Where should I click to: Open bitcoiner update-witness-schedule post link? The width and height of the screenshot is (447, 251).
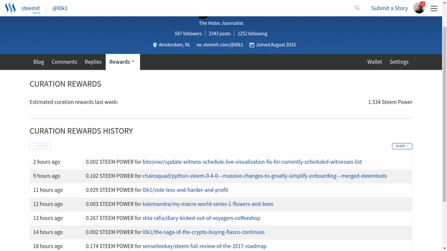[252, 162]
